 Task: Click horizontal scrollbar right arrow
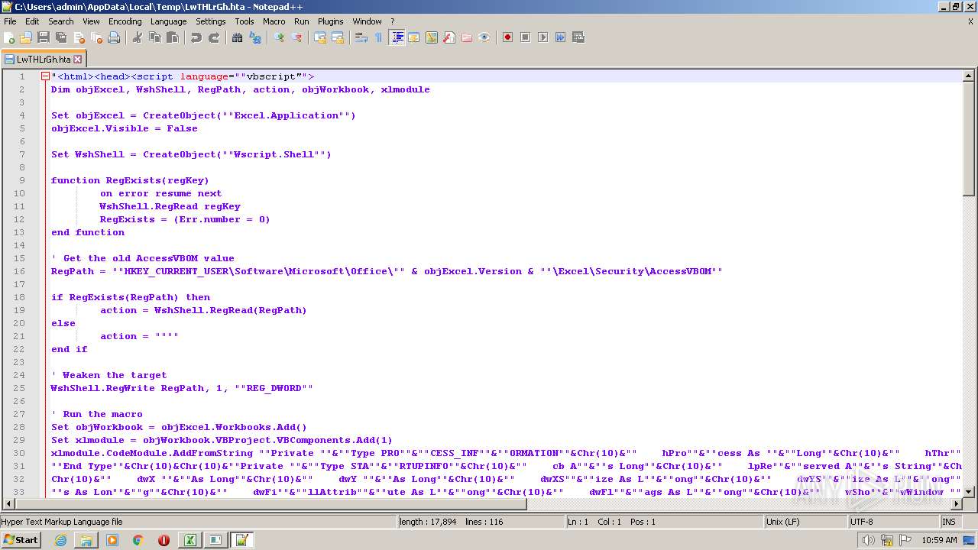956,504
